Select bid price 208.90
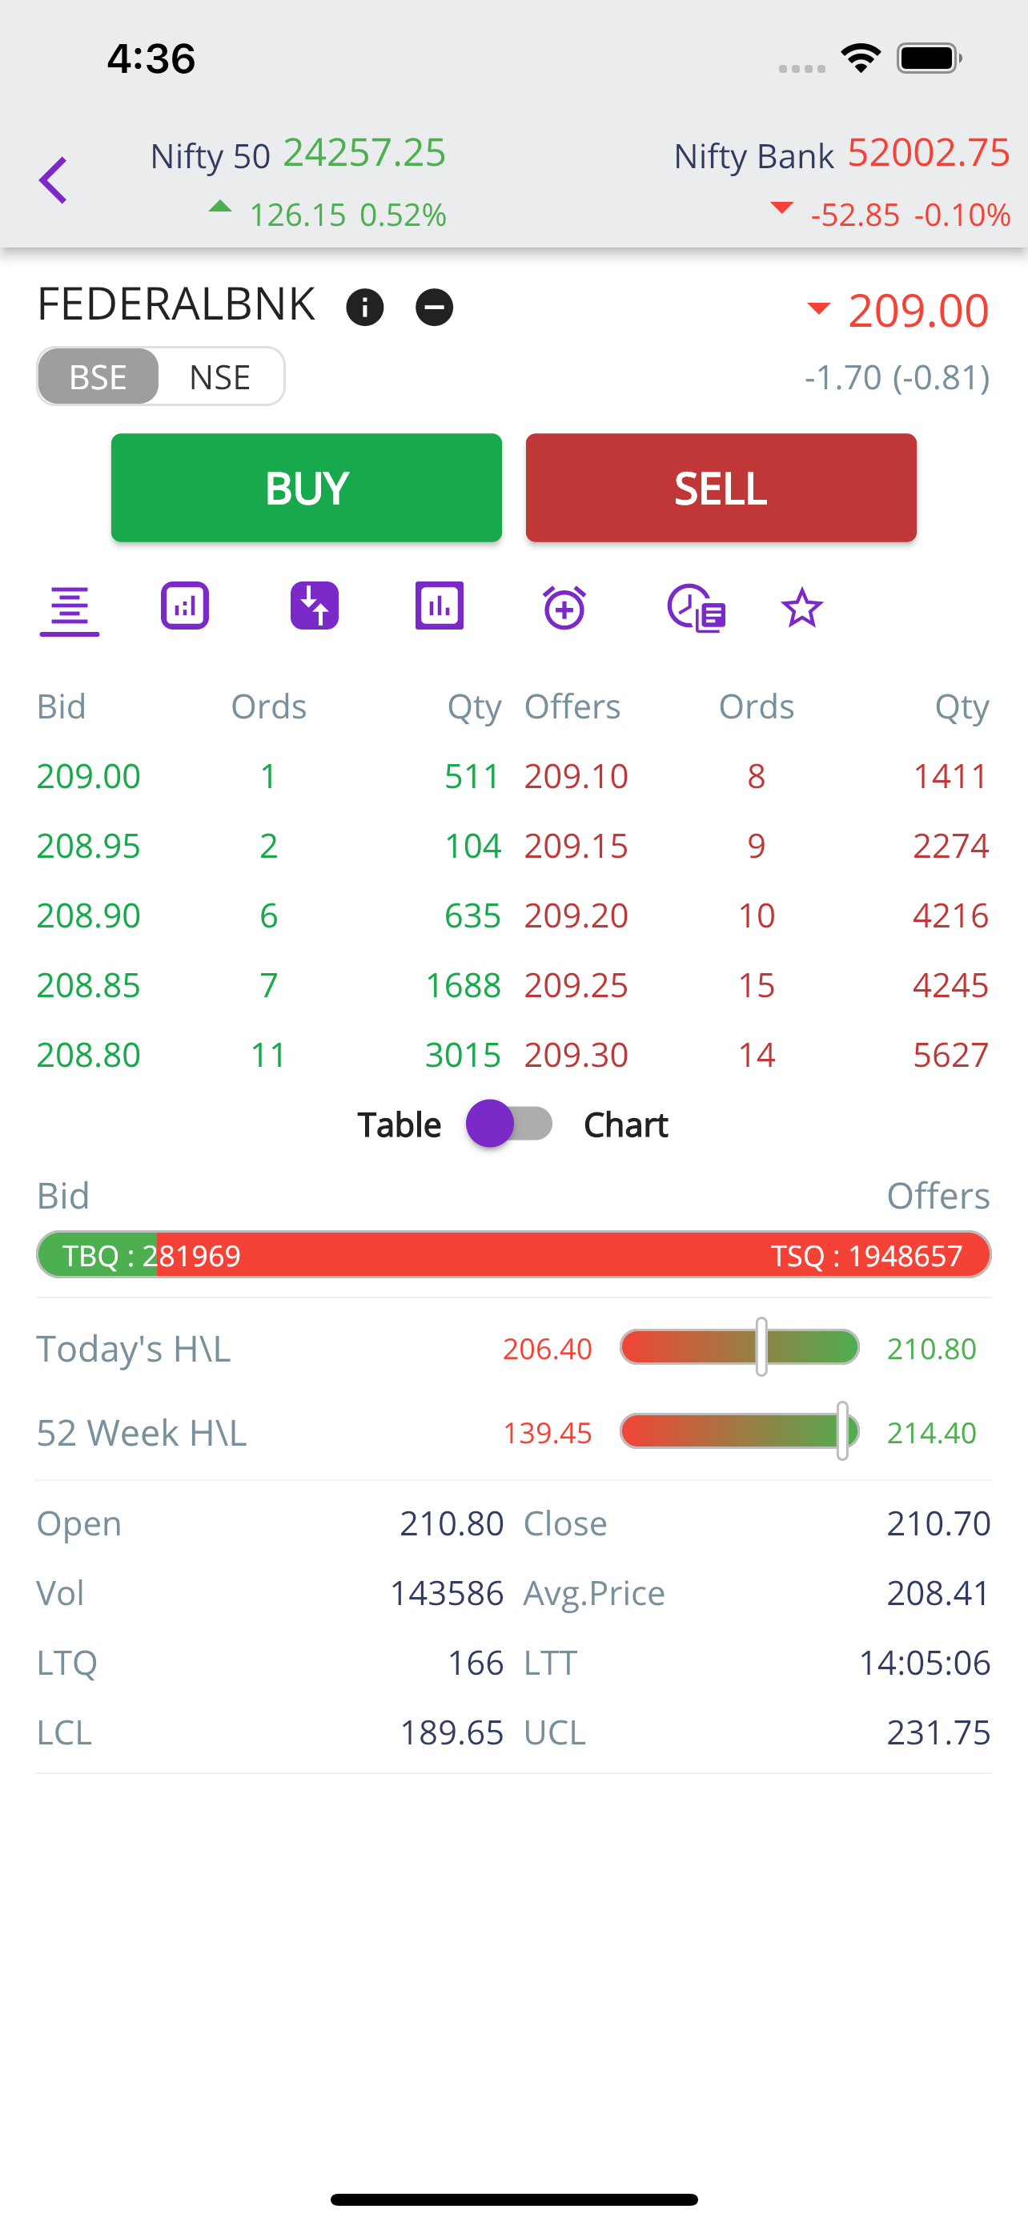Screen dimensions: 1028x2225 click(x=89, y=915)
